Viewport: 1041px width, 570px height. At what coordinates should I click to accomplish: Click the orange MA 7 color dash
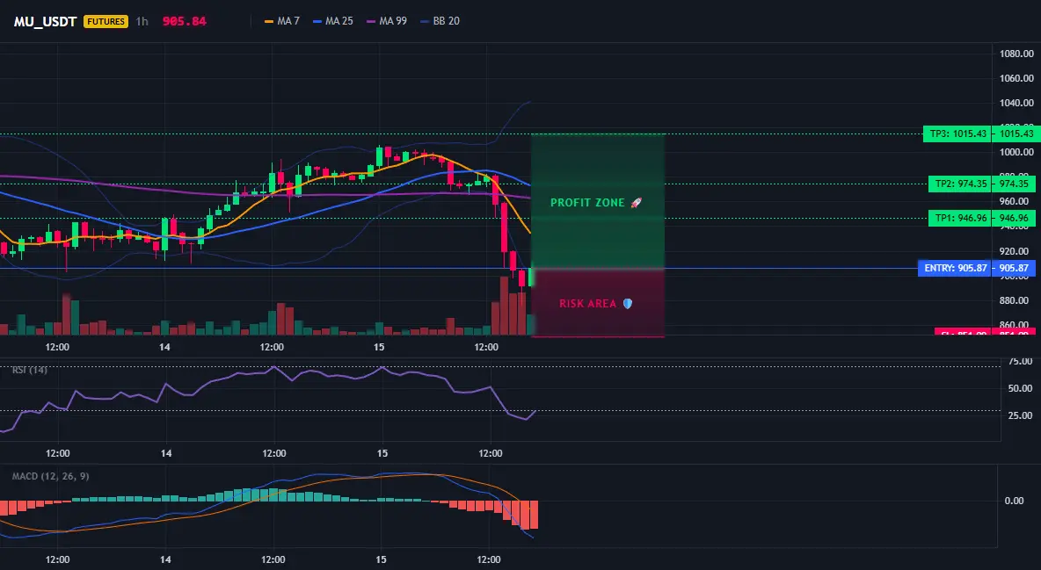pyautogui.click(x=269, y=21)
